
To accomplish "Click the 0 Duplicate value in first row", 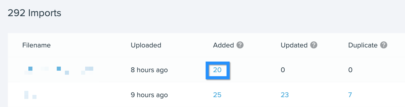I will [x=350, y=70].
